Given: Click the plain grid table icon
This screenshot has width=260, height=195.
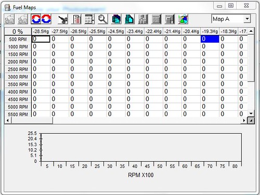Looking at the screenshot, I should (156, 19).
